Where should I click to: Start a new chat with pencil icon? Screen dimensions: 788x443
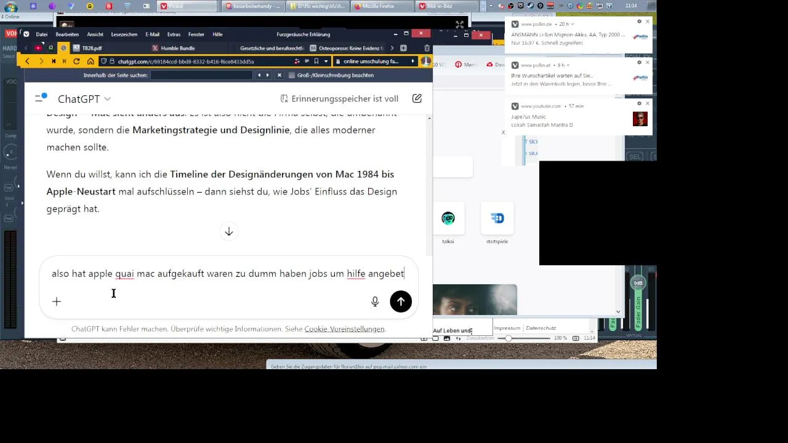tap(417, 98)
